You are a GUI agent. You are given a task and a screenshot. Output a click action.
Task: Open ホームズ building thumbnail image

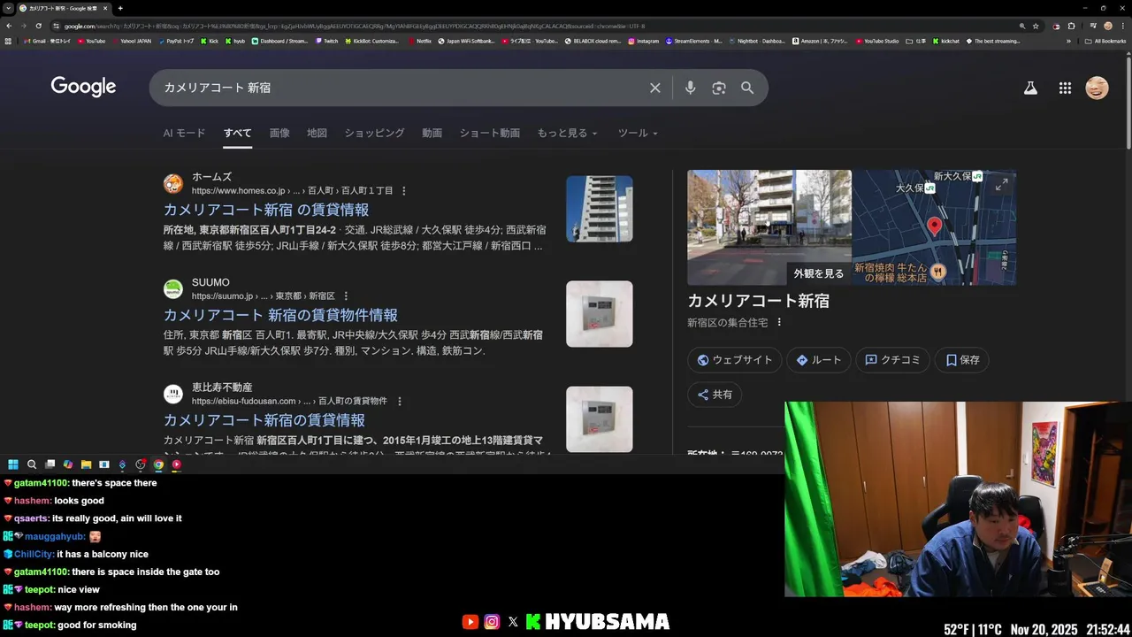click(x=600, y=209)
